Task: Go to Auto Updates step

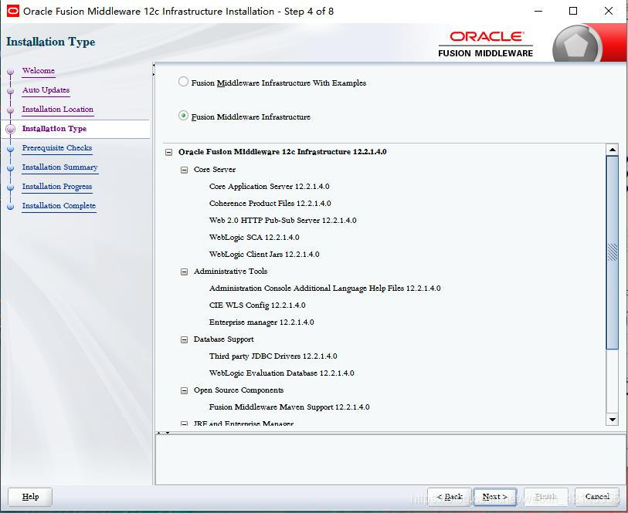Action: click(x=46, y=90)
